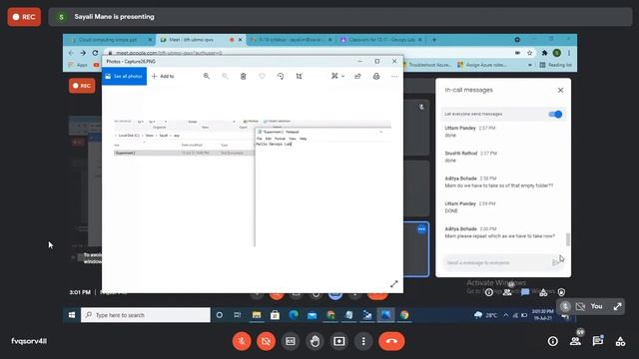
Task: Reload the page in shared Chrome
Action: click(96, 53)
